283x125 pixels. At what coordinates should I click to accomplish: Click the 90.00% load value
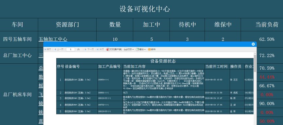(x=267, y=104)
